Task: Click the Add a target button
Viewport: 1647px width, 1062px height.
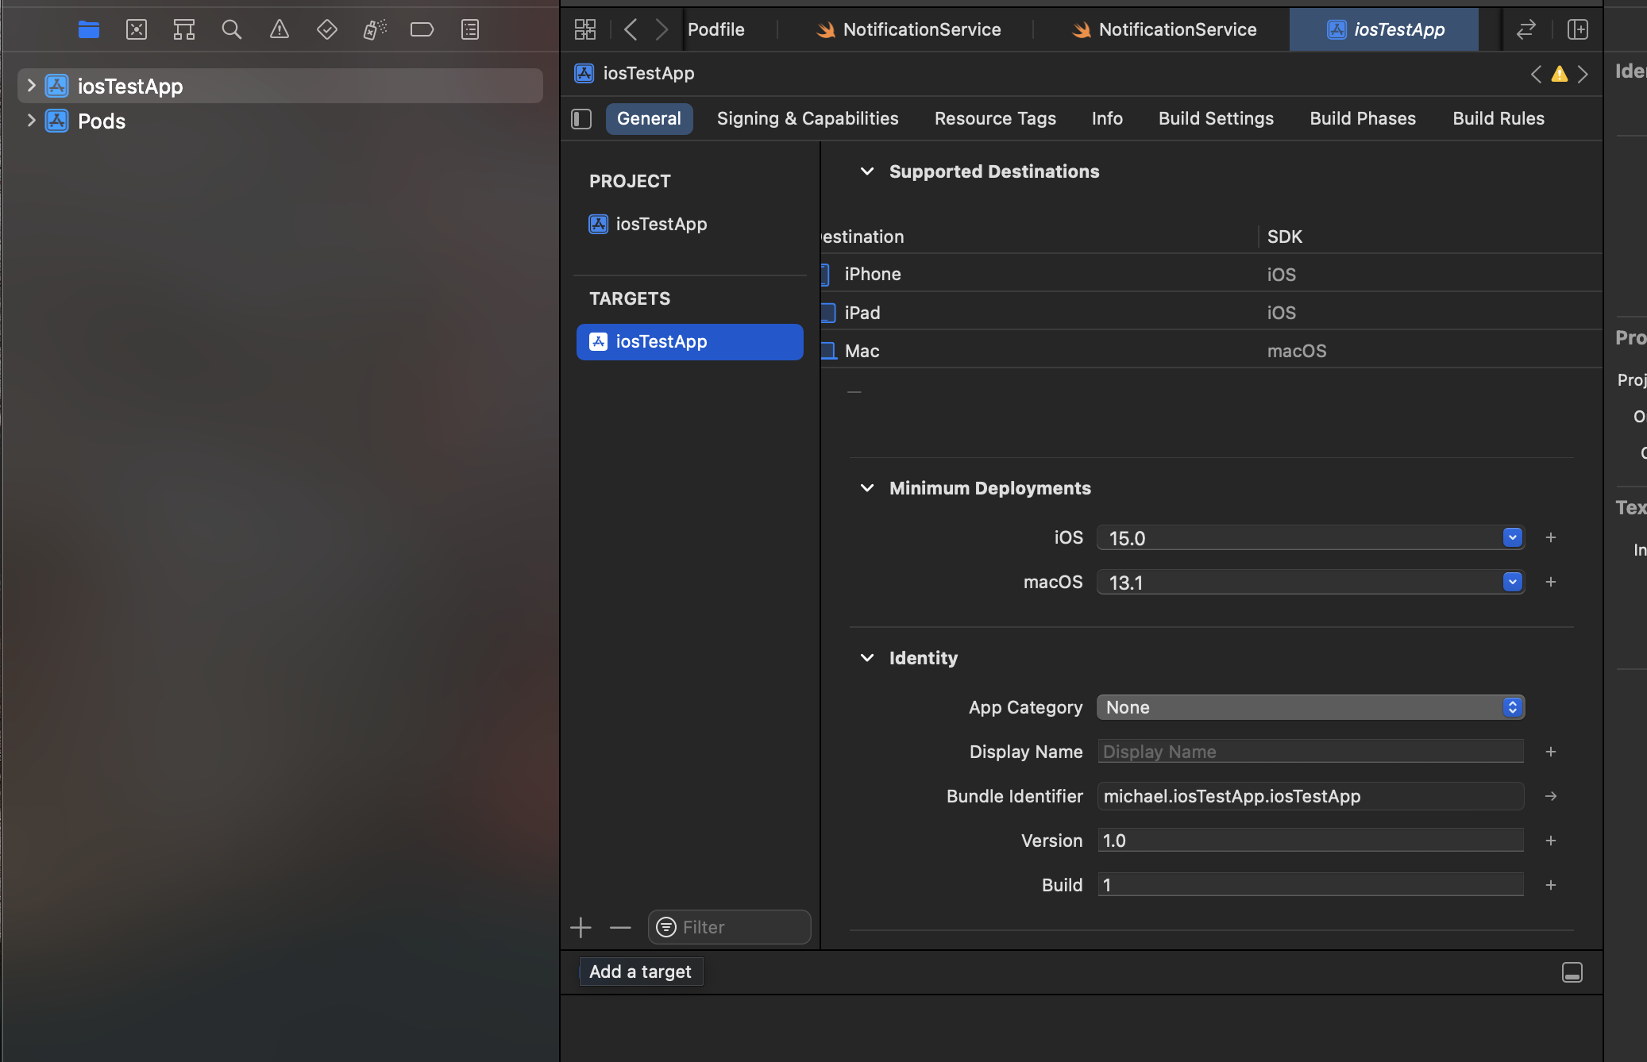Action: tap(638, 971)
